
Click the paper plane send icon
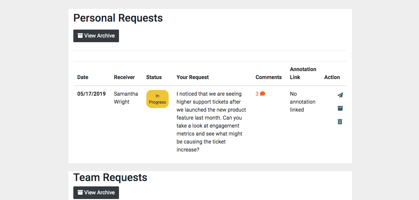[x=340, y=95]
